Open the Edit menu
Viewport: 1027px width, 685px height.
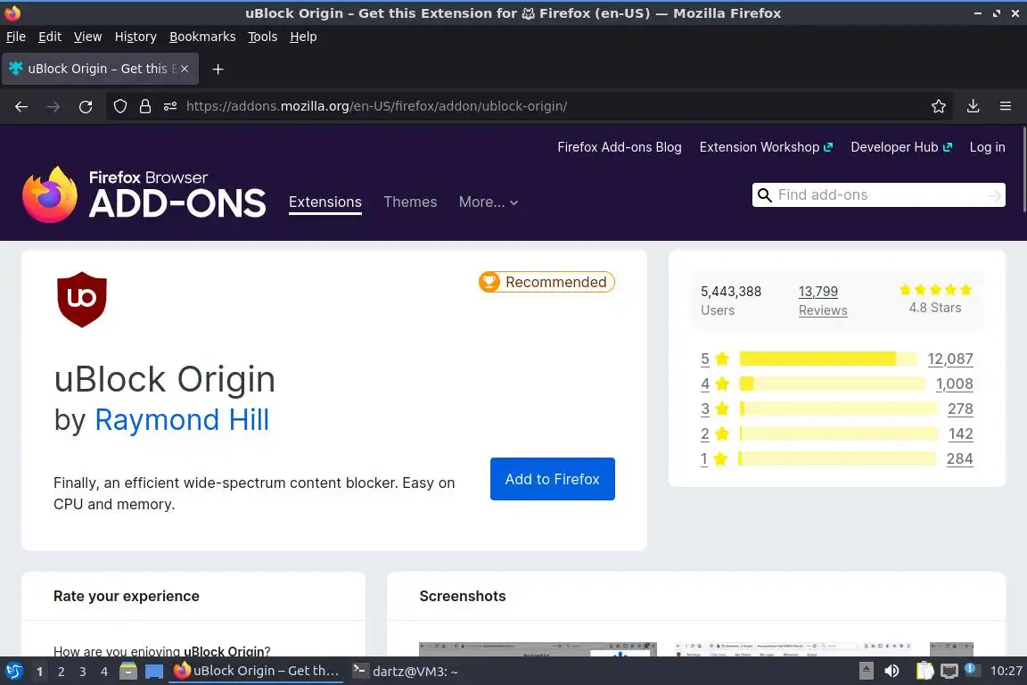coord(50,37)
